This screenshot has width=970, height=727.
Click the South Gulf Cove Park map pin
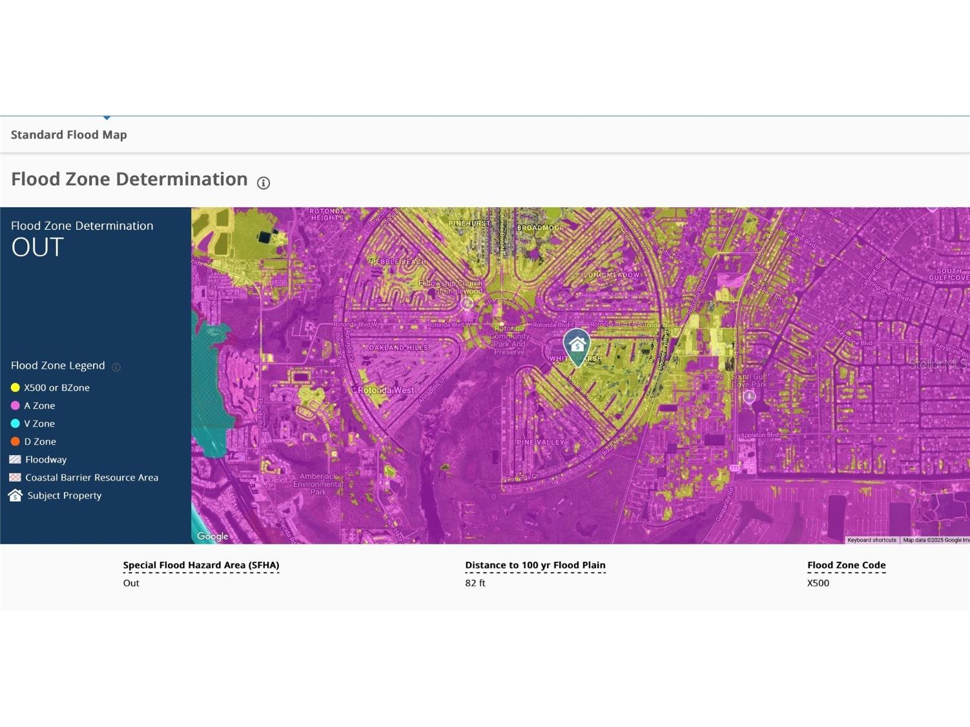tap(749, 396)
